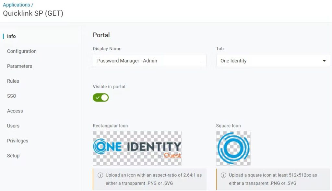Select the Rules sidebar entry
332x191 pixels.
pos(13,81)
